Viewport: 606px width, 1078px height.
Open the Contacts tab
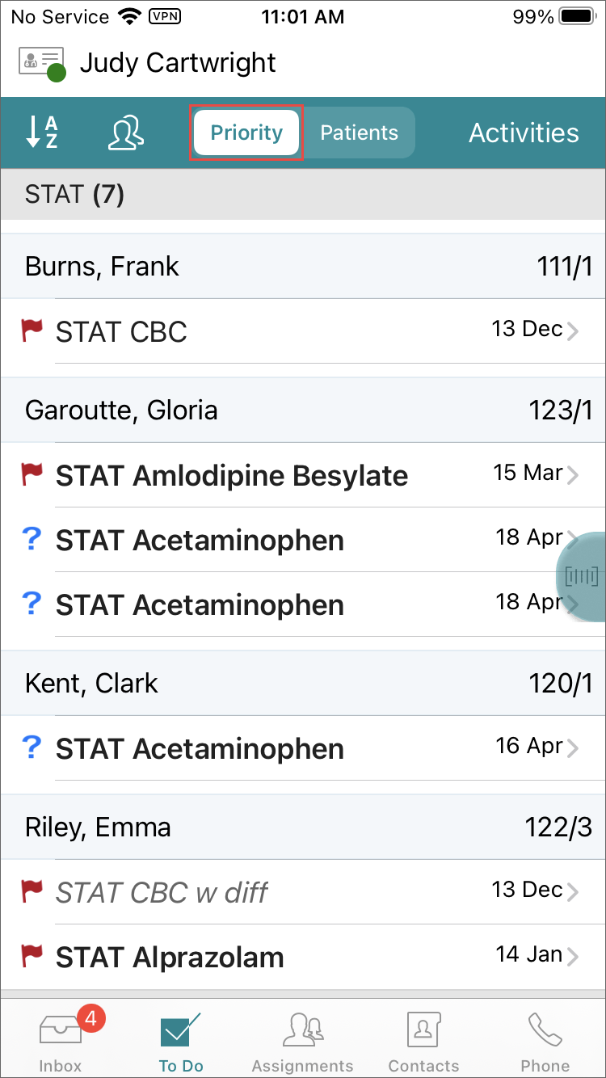[x=423, y=1042]
